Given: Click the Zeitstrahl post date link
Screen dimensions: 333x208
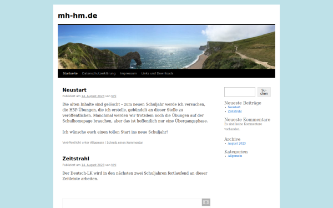Looking at the screenshot, I should pos(93,165).
